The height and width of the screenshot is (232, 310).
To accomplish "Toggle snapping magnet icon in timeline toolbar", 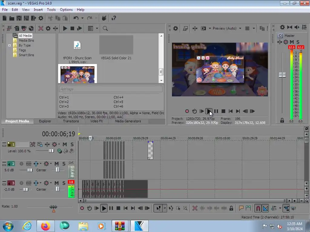I will [258, 208].
